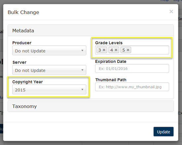Viewport: 182px width, 145px height.
Task: Remove grade level 3 tag
Action: click(104, 50)
